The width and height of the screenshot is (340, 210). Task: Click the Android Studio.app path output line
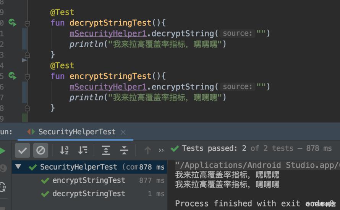(257, 165)
